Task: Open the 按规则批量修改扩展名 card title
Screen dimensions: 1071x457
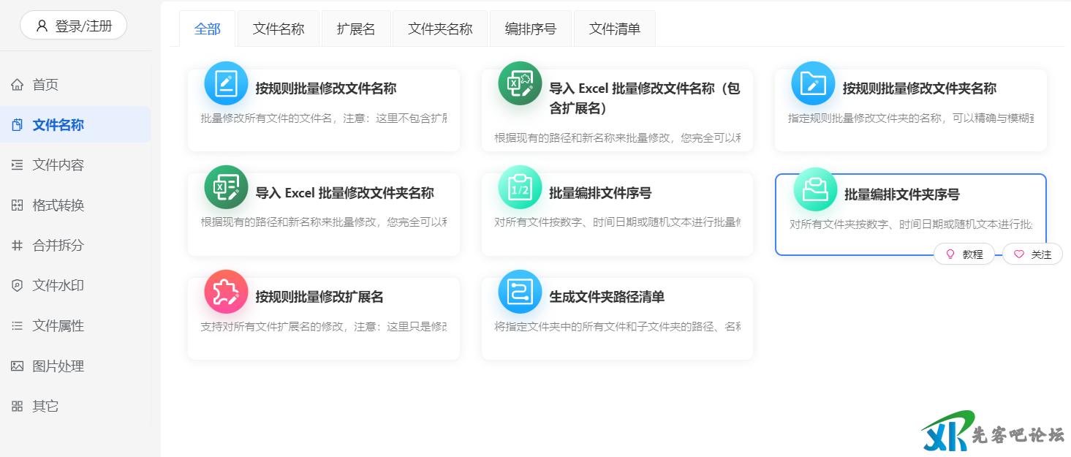Action: click(319, 297)
